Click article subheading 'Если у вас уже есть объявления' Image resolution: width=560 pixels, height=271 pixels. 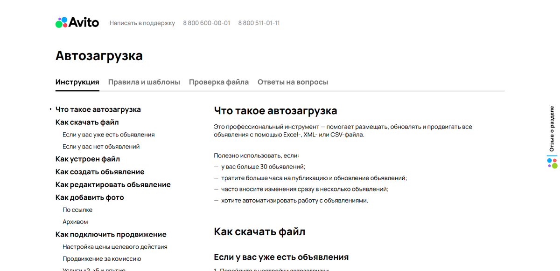pos(281,257)
